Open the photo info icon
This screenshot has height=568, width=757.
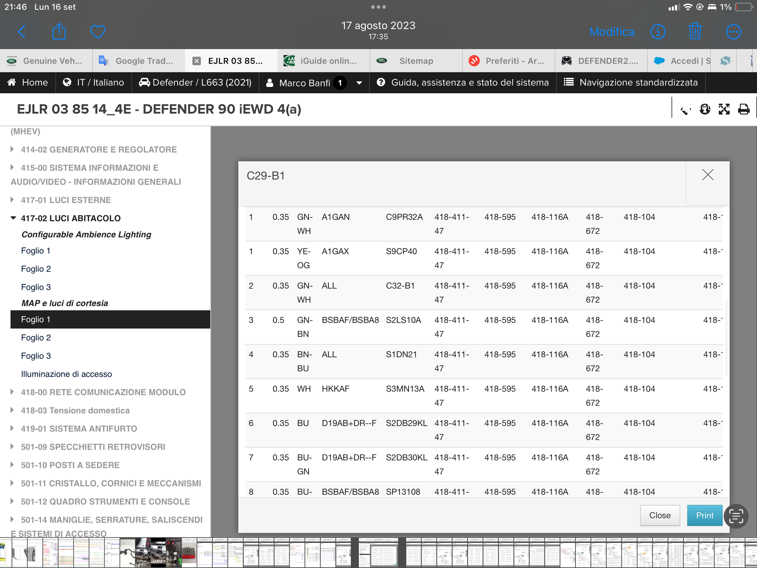658,32
